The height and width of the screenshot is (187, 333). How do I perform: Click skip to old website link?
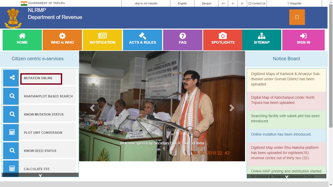coord(146,3)
